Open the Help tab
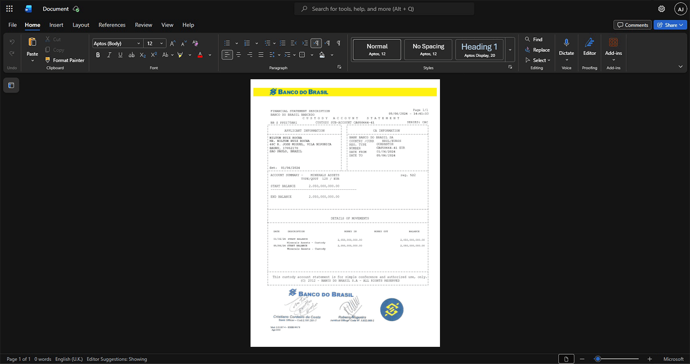 tap(188, 25)
